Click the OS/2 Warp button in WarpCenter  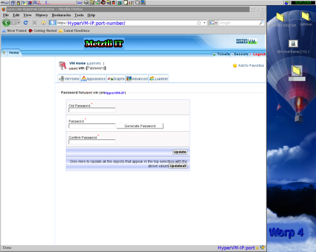pyautogui.click(x=4, y=3)
